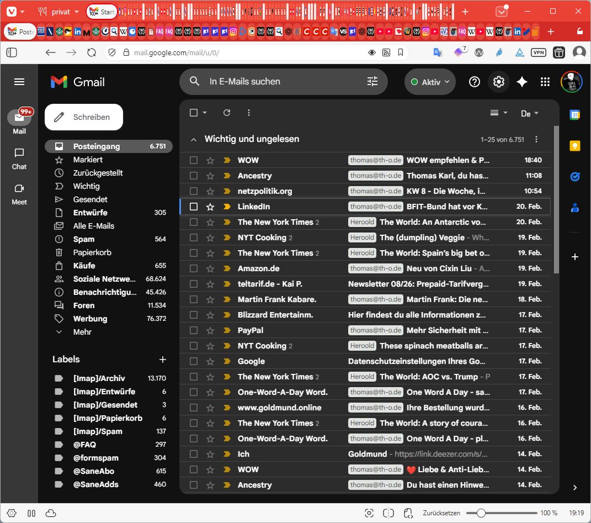This screenshot has width=591, height=523.
Task: Open the Spam folder
Action: point(84,239)
